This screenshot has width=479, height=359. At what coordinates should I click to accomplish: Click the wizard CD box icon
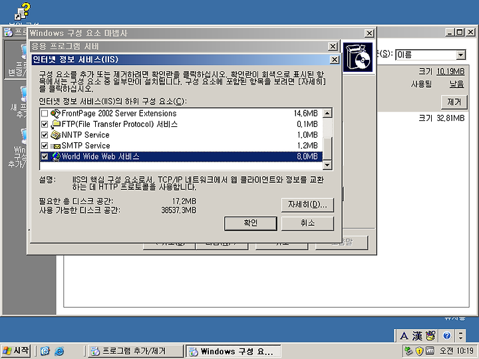click(x=357, y=57)
